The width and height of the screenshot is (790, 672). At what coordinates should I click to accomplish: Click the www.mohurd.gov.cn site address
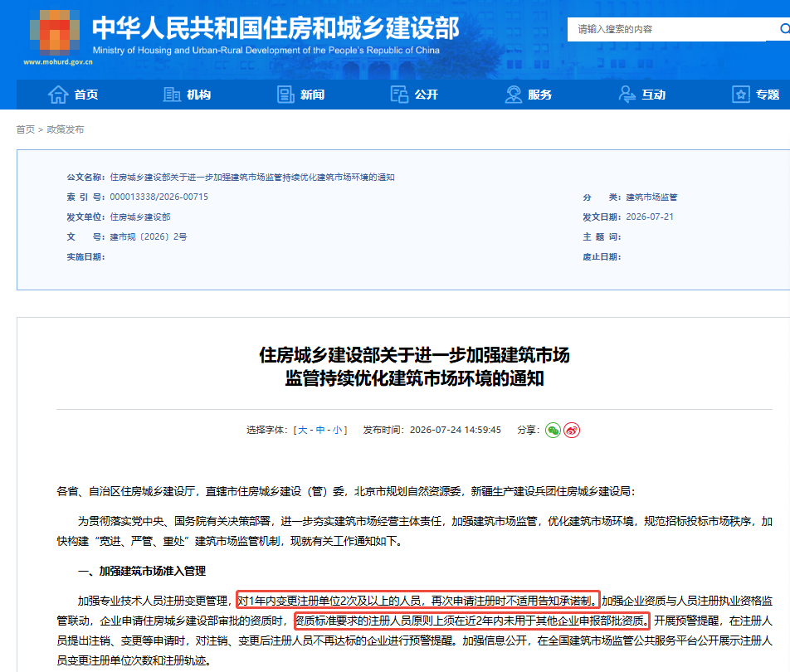coord(58,62)
